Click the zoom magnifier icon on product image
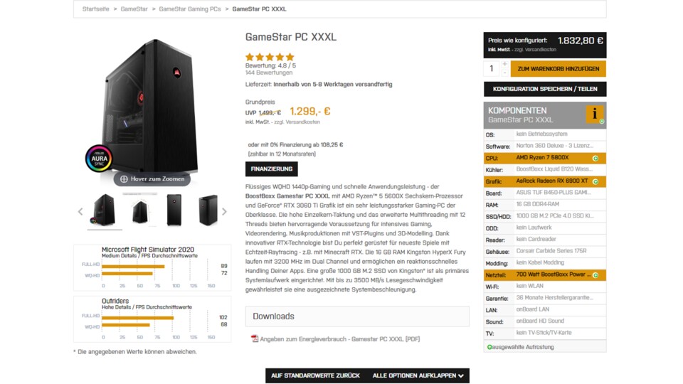The width and height of the screenshot is (683, 384). coord(124,179)
